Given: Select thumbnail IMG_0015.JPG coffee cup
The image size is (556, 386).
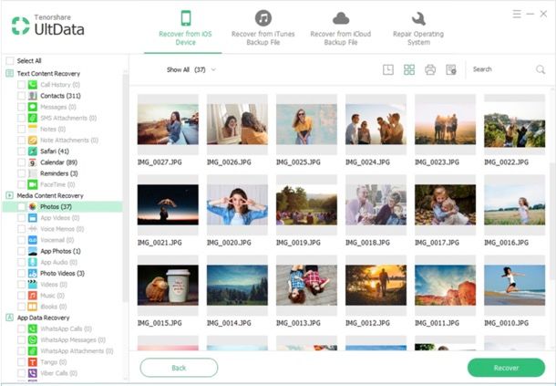Looking at the screenshot, I should pos(168,285).
